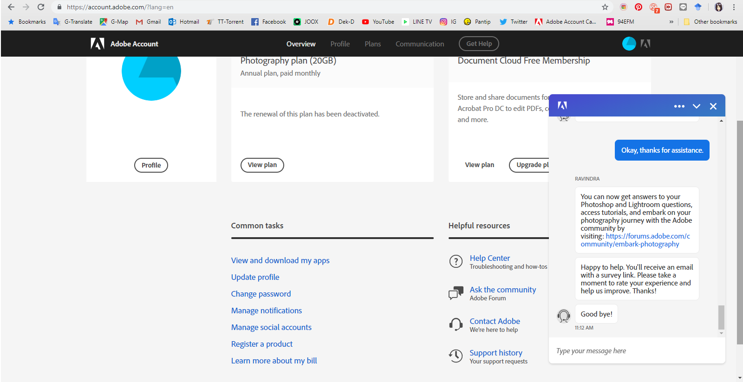Open Manage social accounts
This screenshot has height=382, width=743.
[x=272, y=327]
